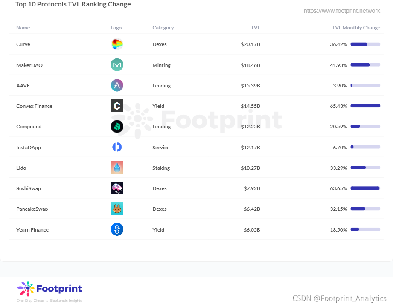The height and width of the screenshot is (307, 393).
Task: Click the Compound green logo
Action: (117, 127)
